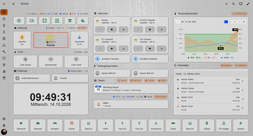Screen dimensions: 253x136
Task: Open the Anrufe status chip
Action: tap(122, 81)
